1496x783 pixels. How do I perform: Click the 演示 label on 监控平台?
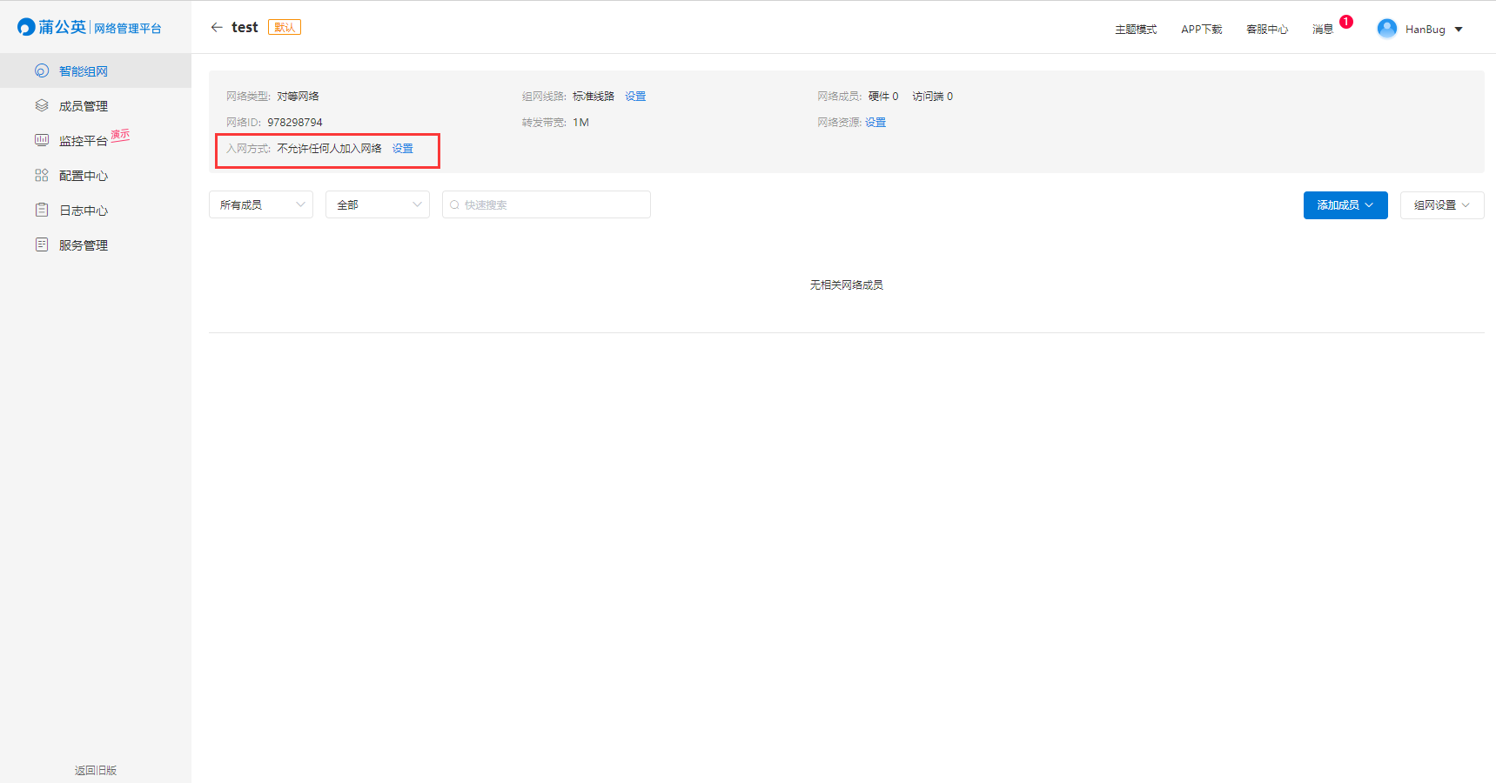coord(120,135)
